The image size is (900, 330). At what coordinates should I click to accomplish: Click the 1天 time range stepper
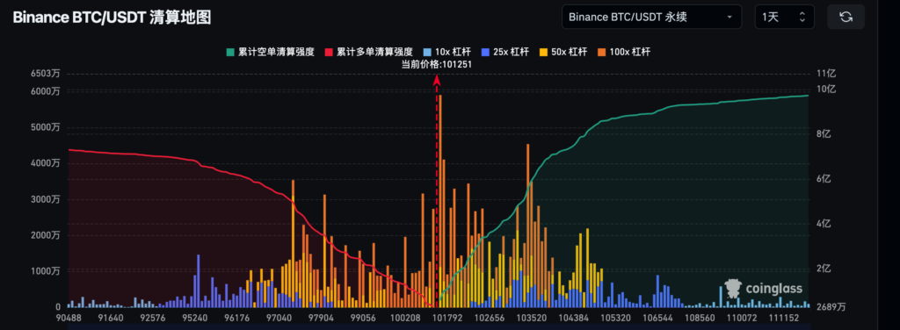(x=784, y=17)
